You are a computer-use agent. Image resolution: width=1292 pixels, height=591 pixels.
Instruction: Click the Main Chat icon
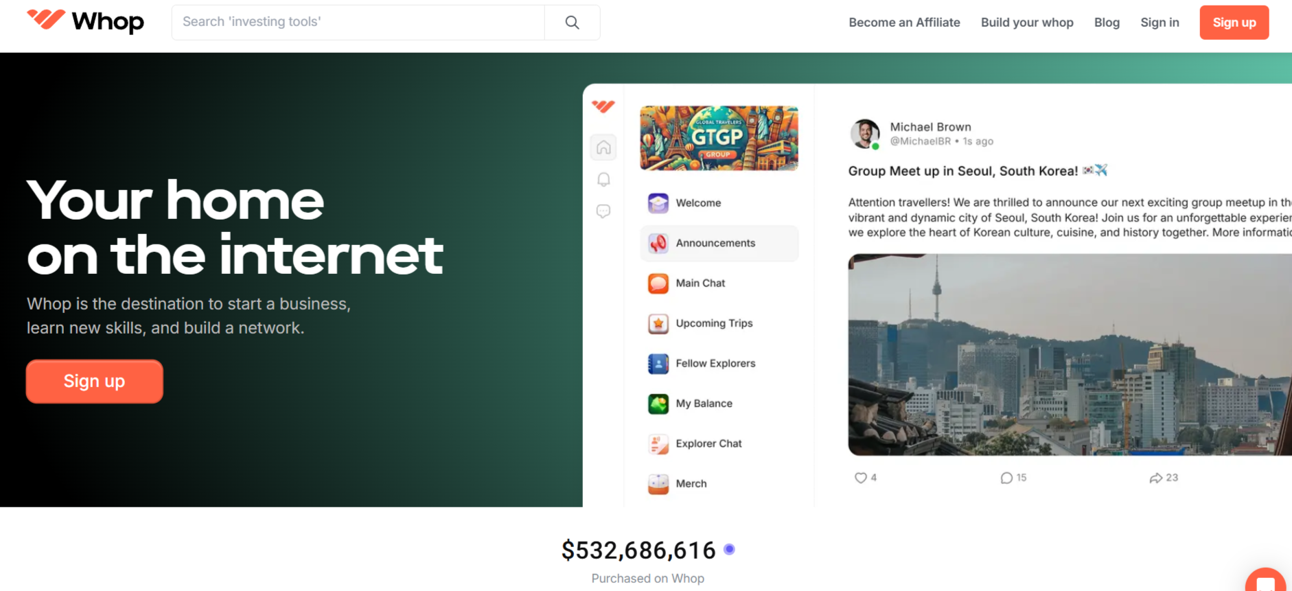(658, 283)
